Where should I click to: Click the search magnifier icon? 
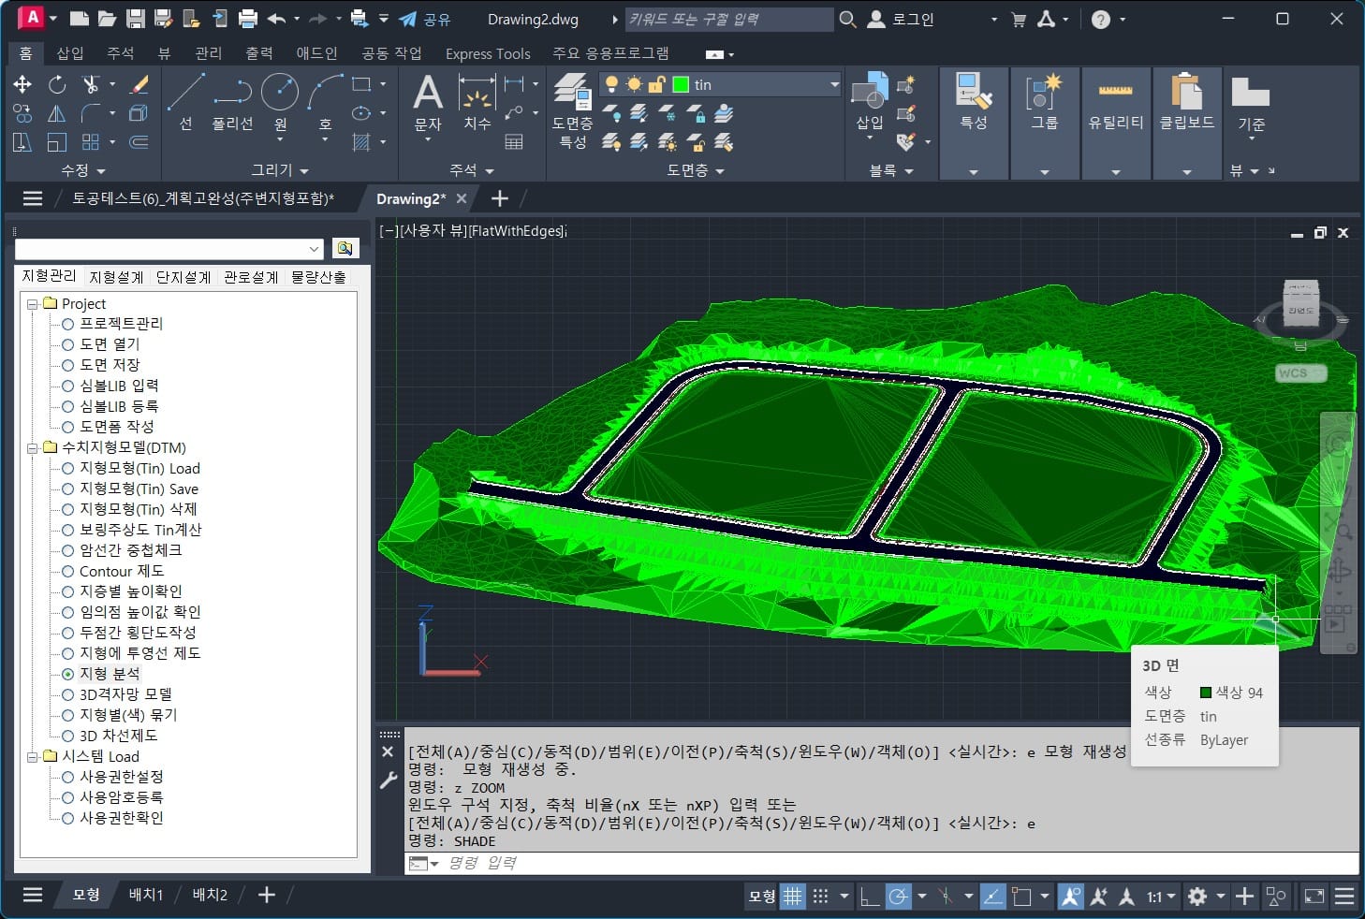tap(847, 19)
